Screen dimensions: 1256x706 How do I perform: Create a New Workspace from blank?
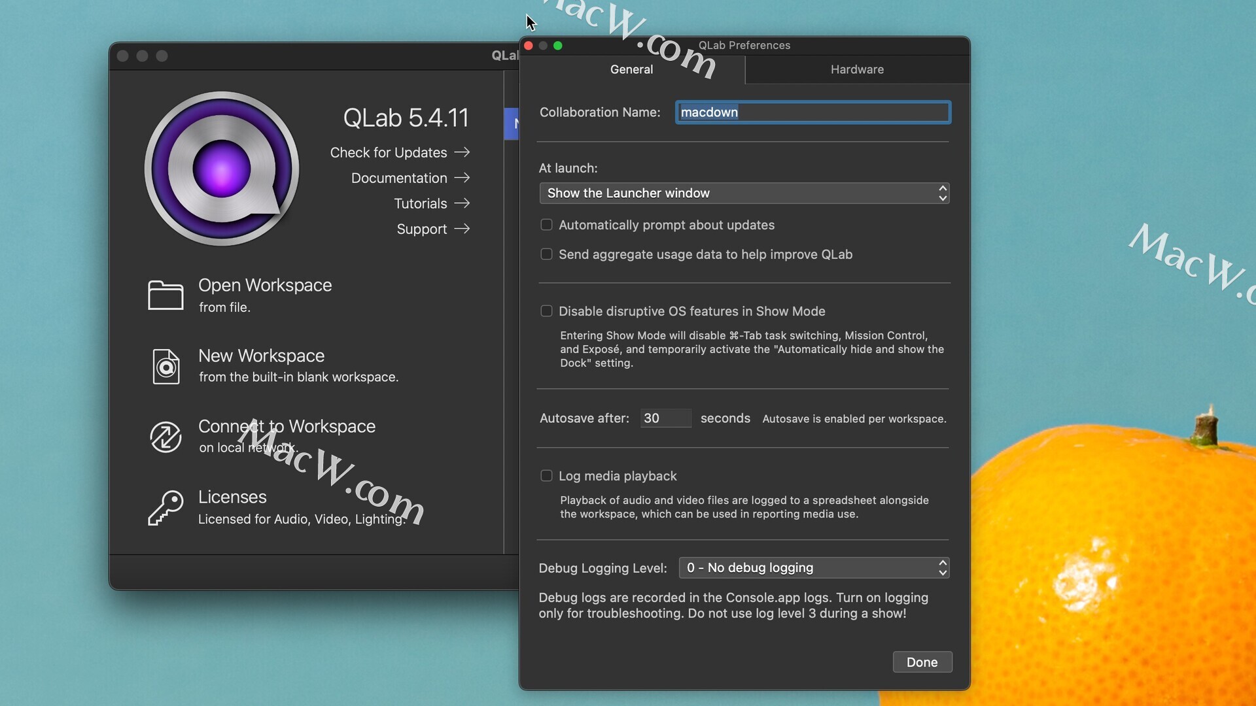[x=298, y=365]
